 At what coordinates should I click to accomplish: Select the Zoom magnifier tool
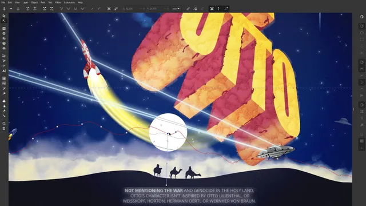[4, 124]
